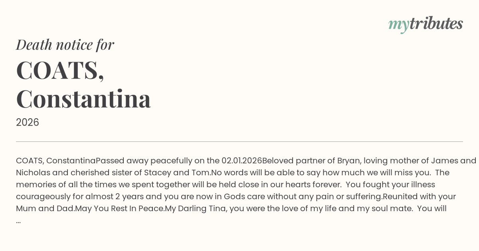The height and width of the screenshot is (251, 479).
Task: Click "COATS, Constantina" at the paragraph start
Action: pos(55,161)
